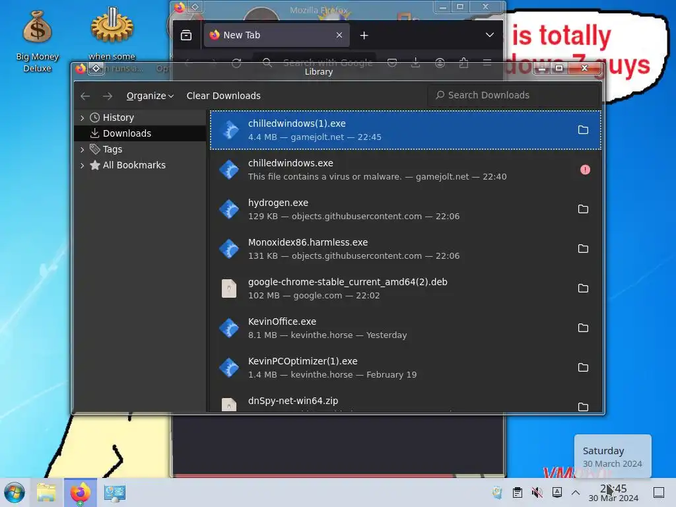
Task: Switch to the New Tab tab
Action: 277,36
